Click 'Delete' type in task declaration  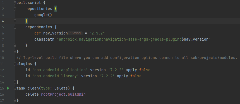point(61,88)
